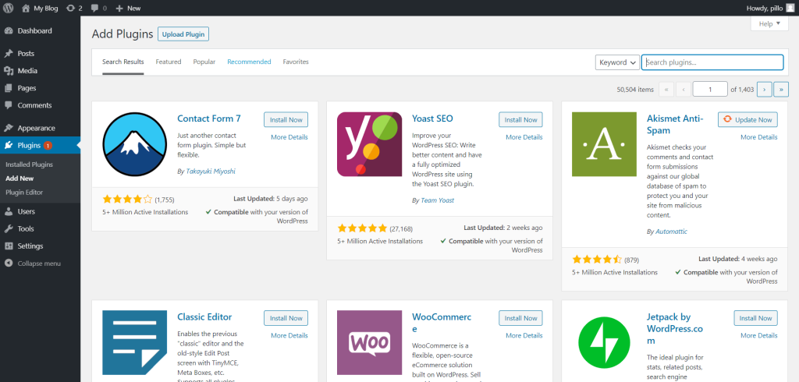Image resolution: width=799 pixels, height=382 pixels.
Task: Click the WooCommerce plugin thumbnail
Action: [370, 343]
